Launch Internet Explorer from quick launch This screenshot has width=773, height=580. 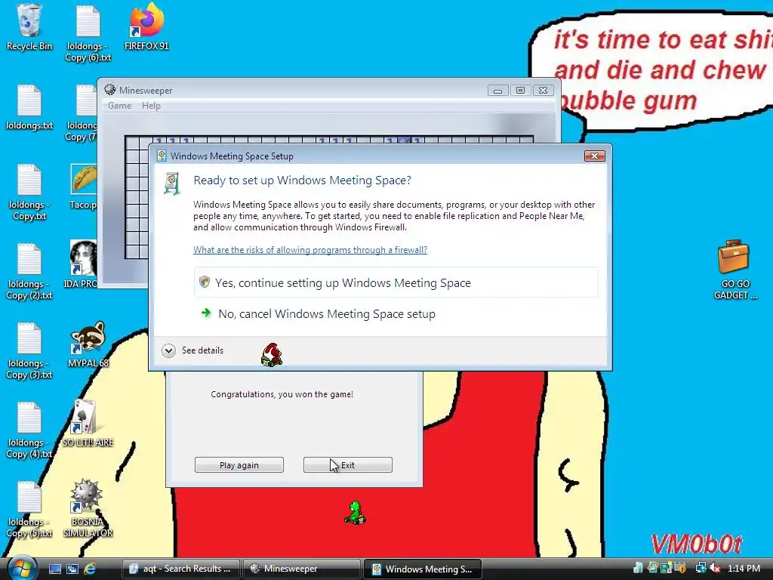[x=90, y=569]
